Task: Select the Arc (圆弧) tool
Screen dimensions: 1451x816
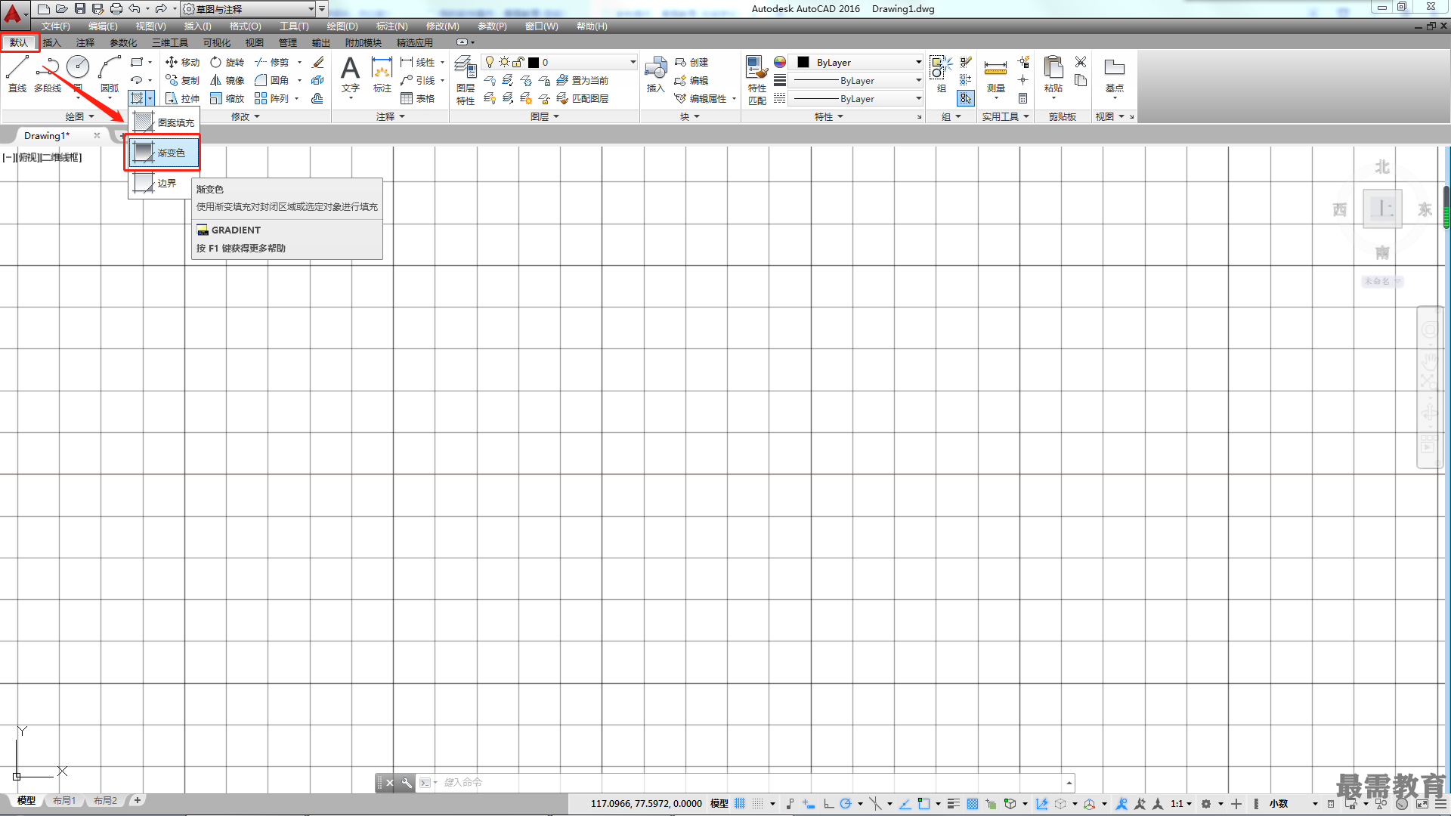Action: (x=110, y=74)
